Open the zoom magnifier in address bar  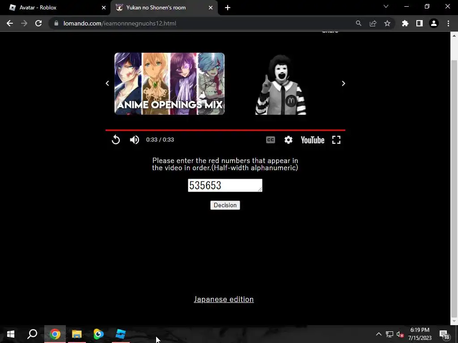tap(358, 23)
